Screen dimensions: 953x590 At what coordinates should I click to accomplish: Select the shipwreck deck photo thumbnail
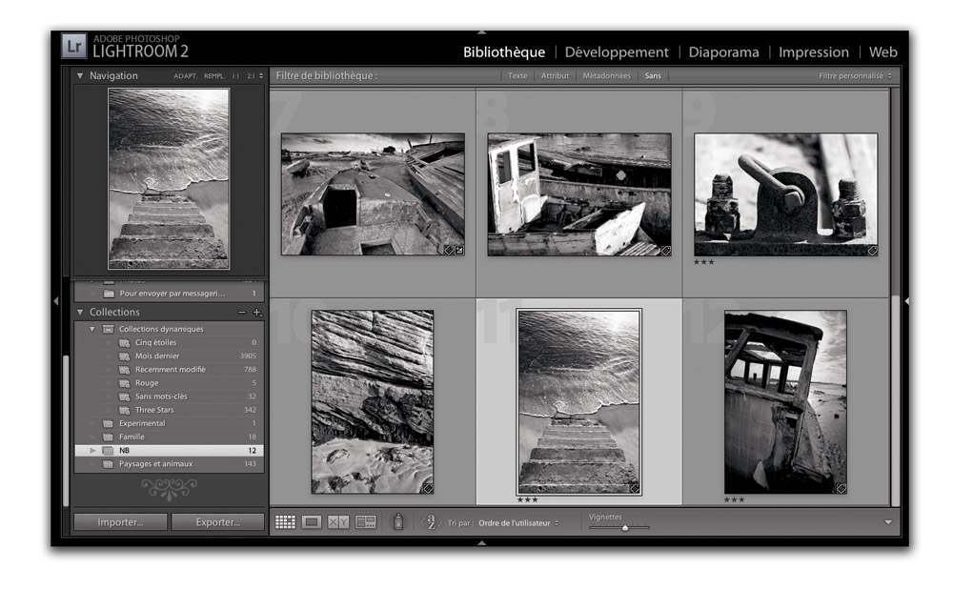[x=373, y=193]
